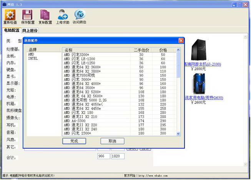This screenshot has height=180, width=251.
Task: Click the 保存配置 floppy disk icon
Action: click(27, 15)
